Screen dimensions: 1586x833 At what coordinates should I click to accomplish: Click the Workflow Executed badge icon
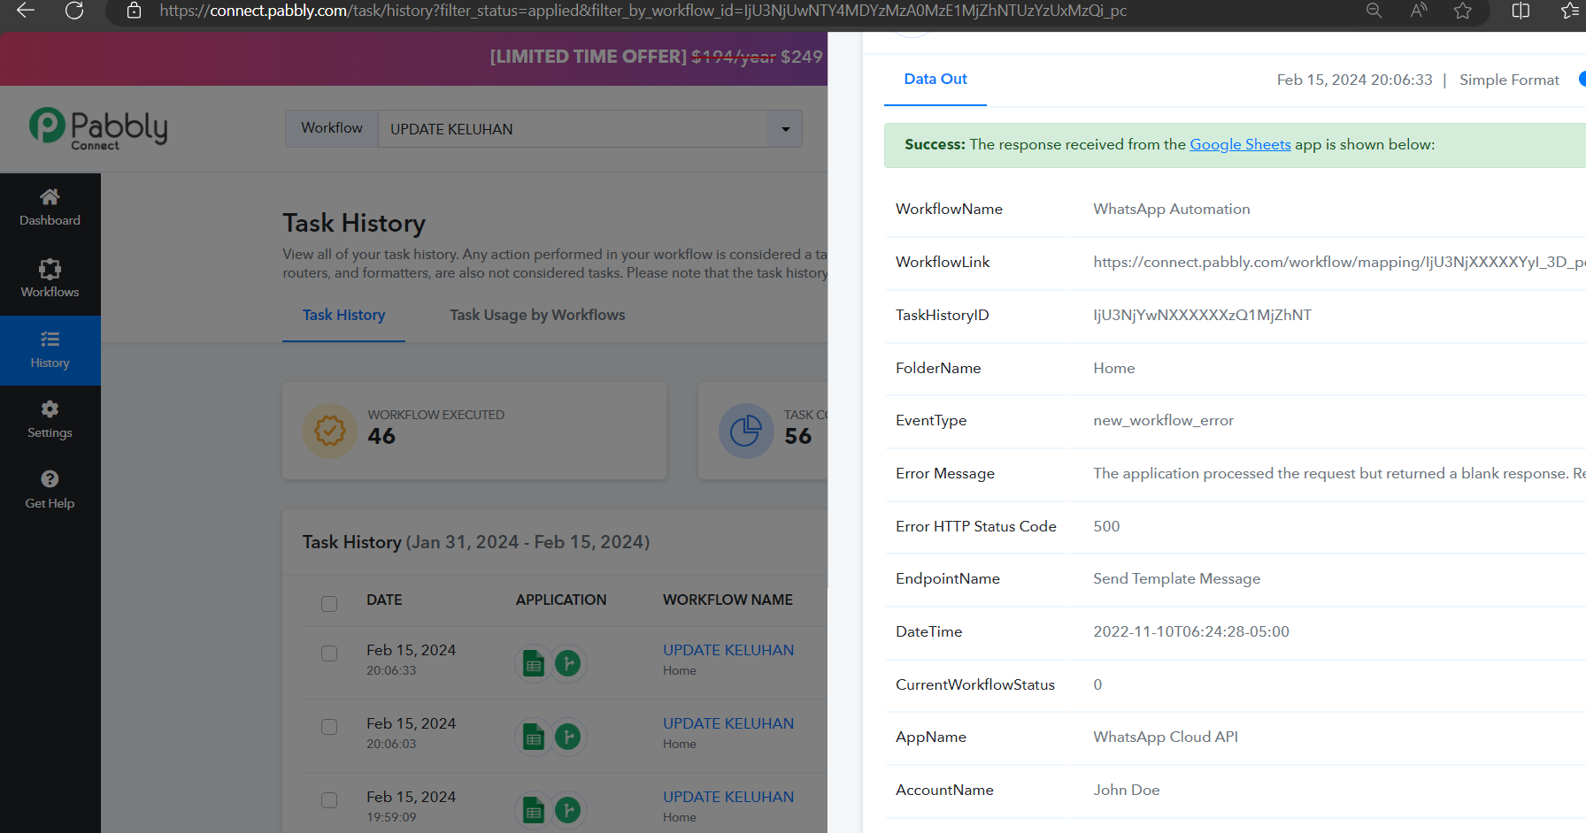[x=330, y=431]
